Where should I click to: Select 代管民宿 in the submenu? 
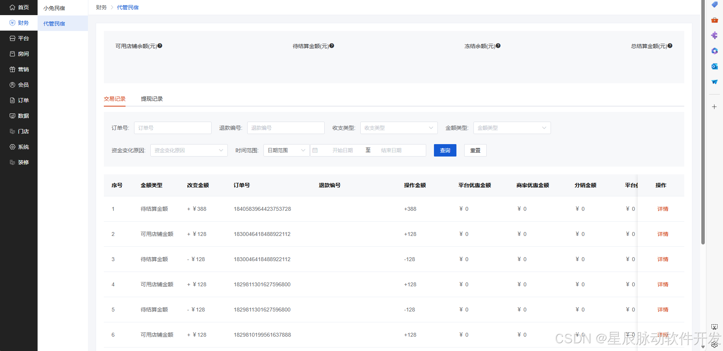63,23
